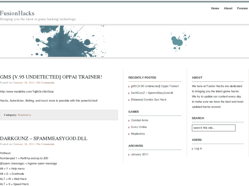Click the 'Alt + G = Godmode' hotkey line
The image size is (249, 186).
coord(12,174)
